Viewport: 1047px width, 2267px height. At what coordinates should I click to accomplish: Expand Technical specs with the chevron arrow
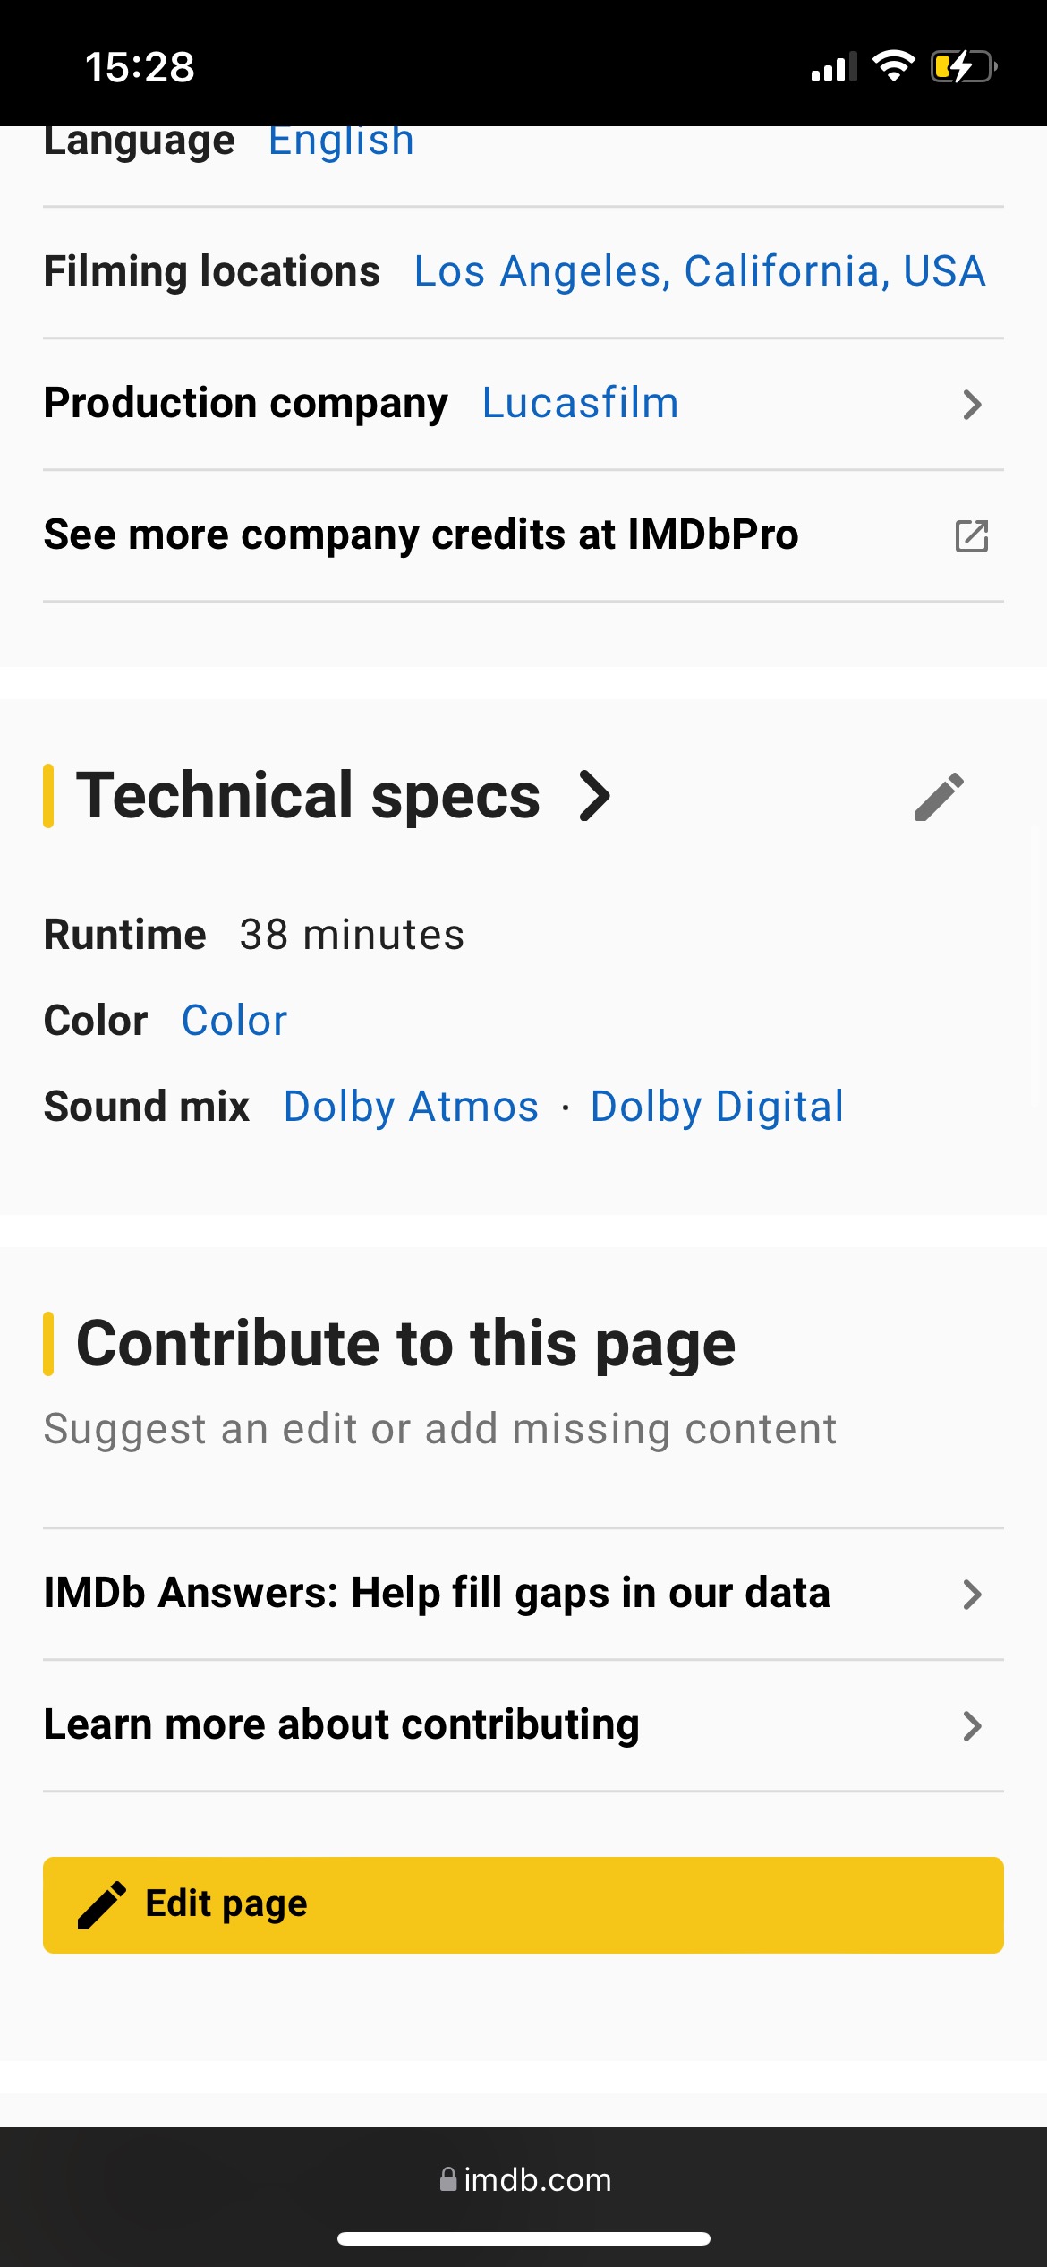(x=594, y=796)
